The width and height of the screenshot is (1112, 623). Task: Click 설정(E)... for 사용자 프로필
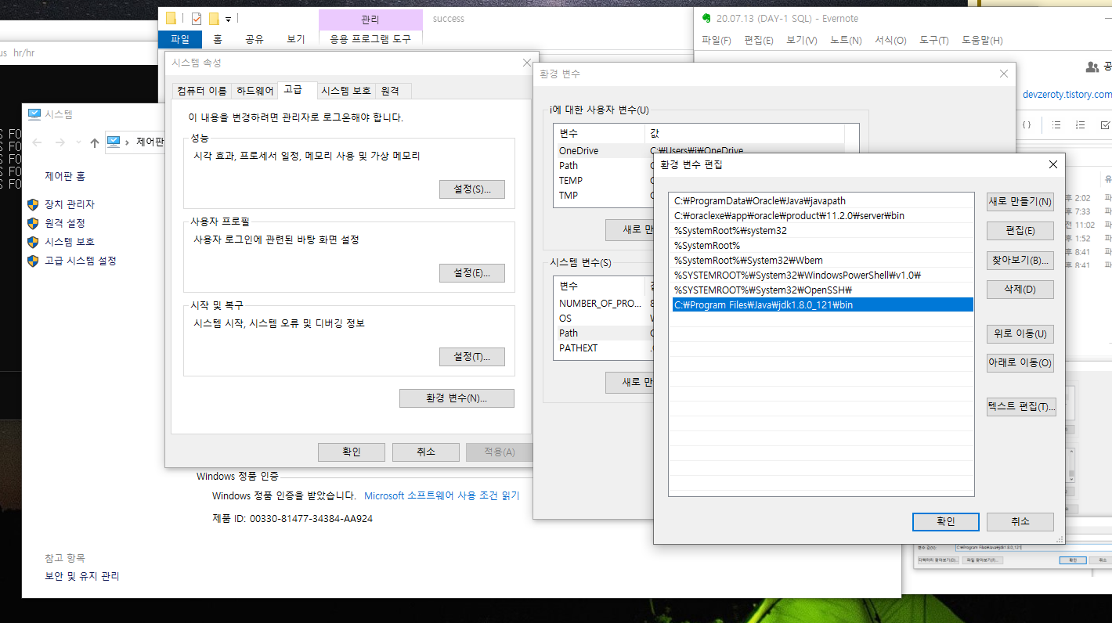click(472, 273)
